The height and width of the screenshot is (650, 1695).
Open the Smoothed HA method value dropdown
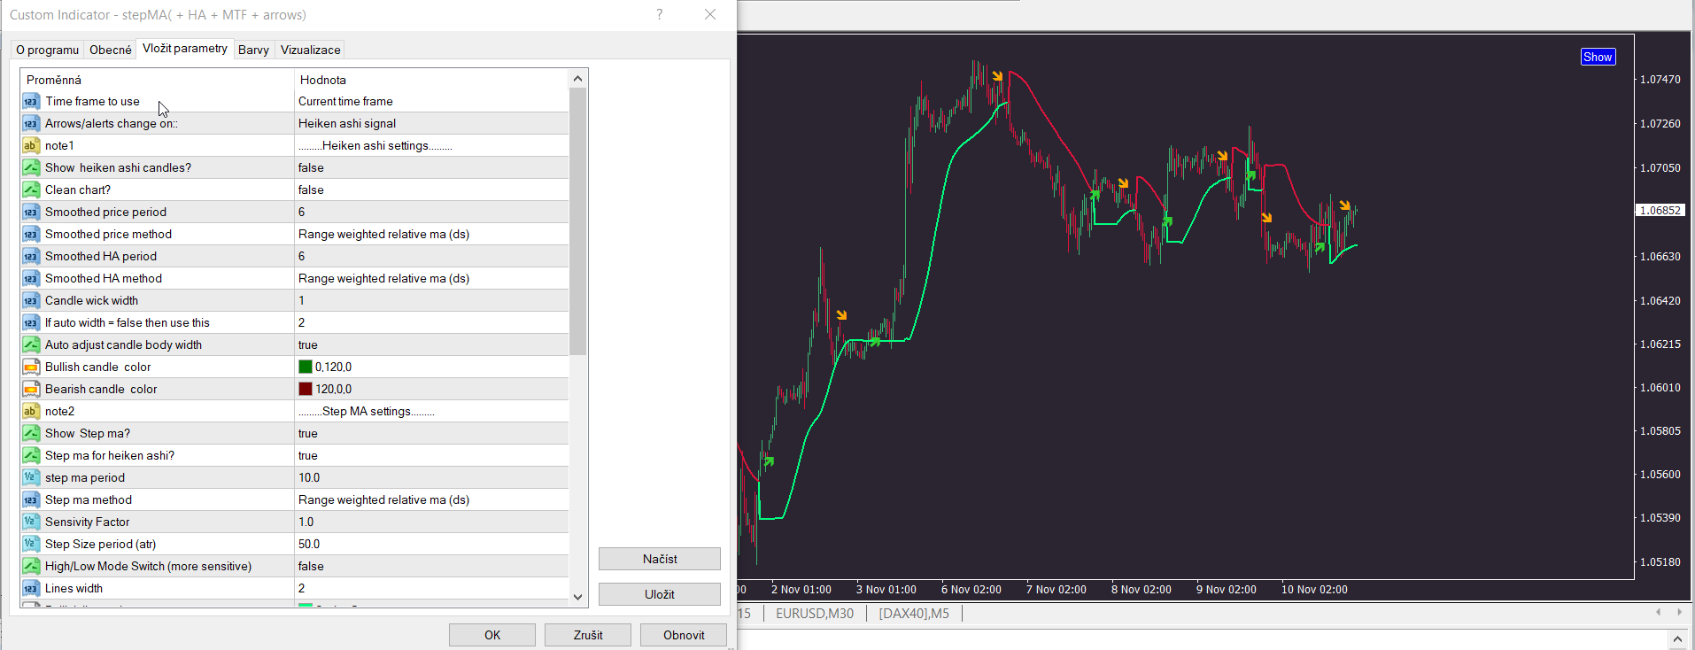click(431, 278)
